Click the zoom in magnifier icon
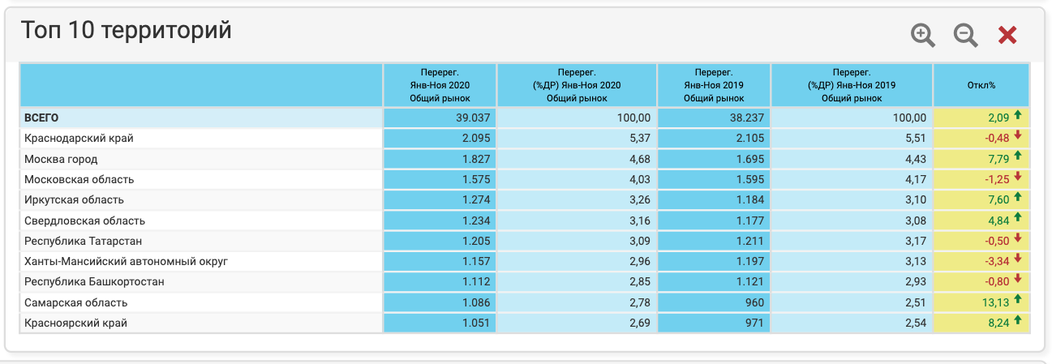The height and width of the screenshot is (364, 1052). pos(923,35)
